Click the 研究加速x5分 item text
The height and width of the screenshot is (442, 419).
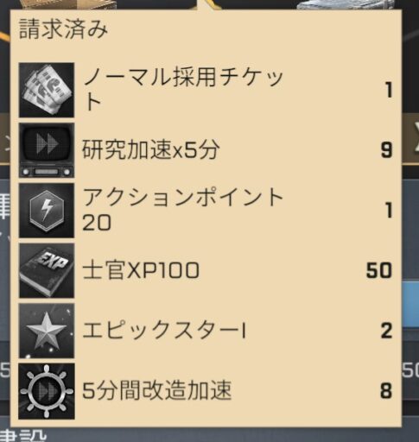coord(151,150)
